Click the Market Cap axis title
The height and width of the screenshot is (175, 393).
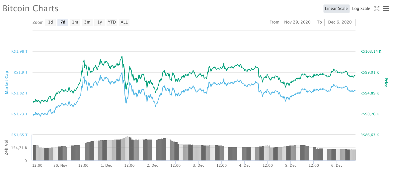click(x=7, y=83)
